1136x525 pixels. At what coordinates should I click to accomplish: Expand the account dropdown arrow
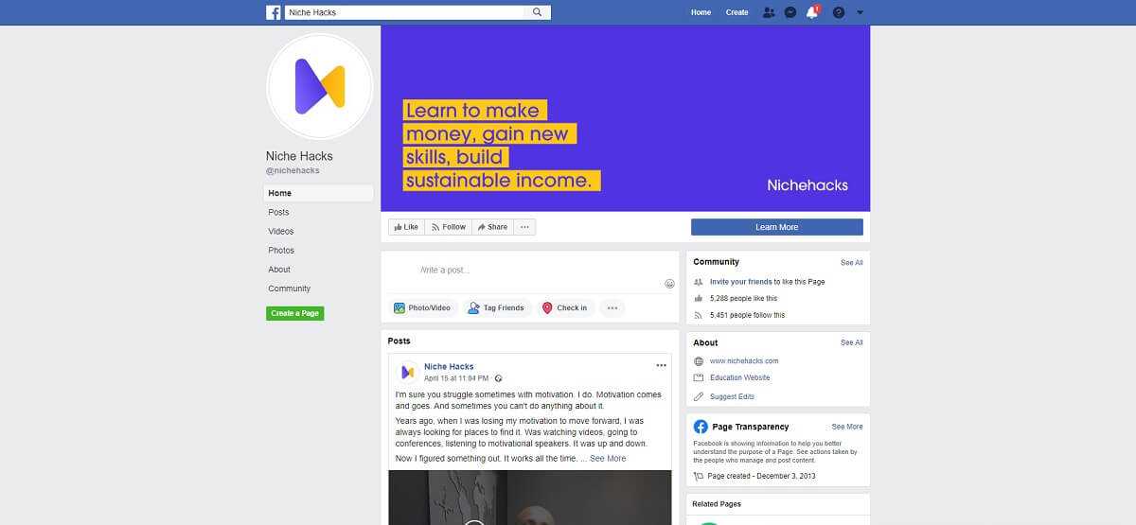pyautogui.click(x=860, y=12)
